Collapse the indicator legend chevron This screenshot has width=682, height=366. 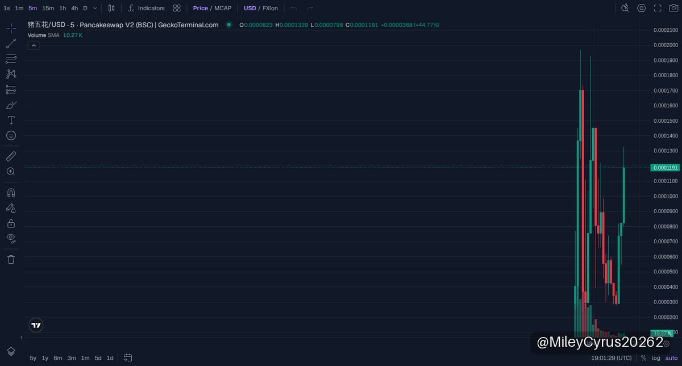click(x=34, y=45)
